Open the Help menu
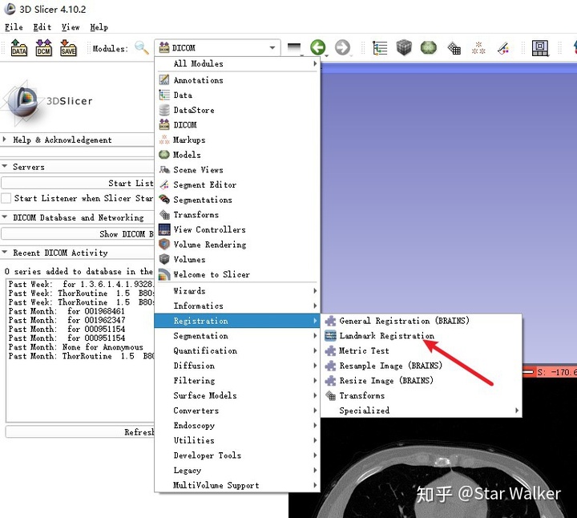This screenshot has width=577, height=518. pyautogui.click(x=99, y=27)
